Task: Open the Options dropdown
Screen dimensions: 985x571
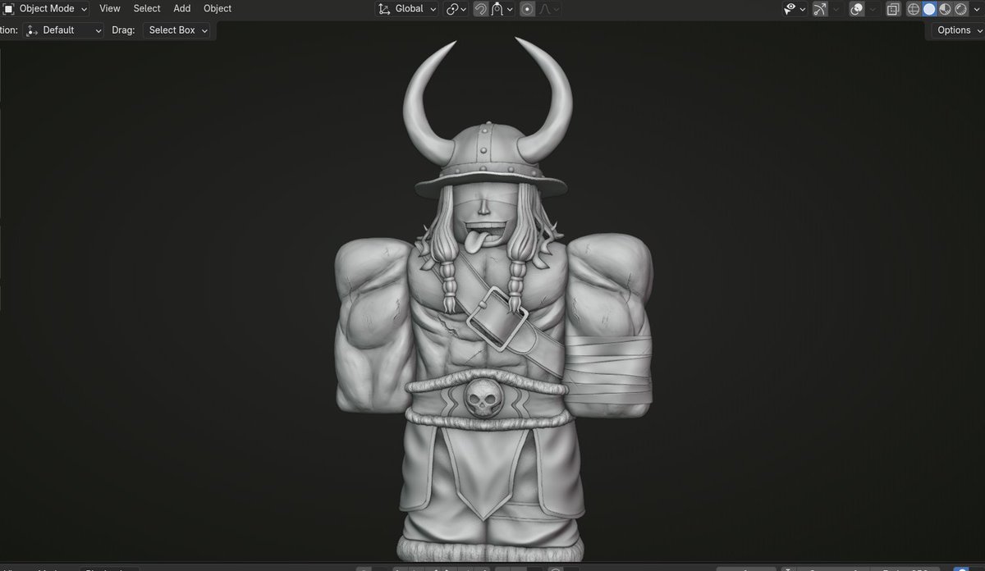Action: click(959, 30)
